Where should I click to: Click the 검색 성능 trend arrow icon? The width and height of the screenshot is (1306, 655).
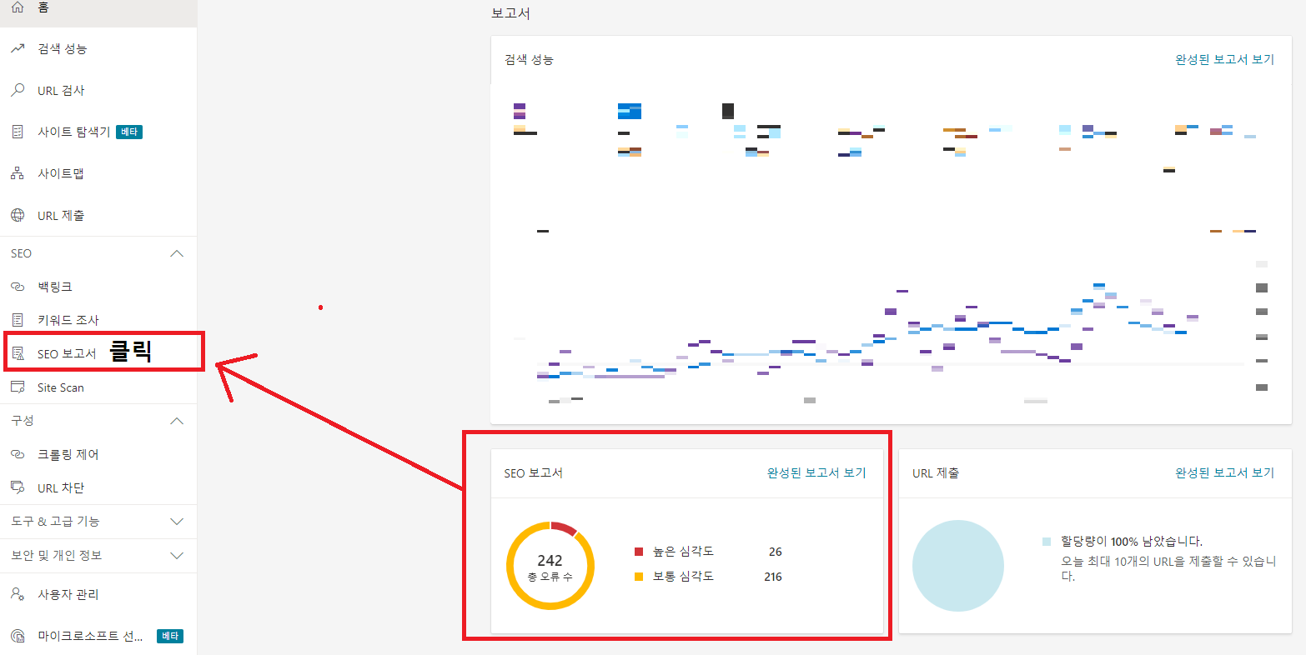(18, 49)
